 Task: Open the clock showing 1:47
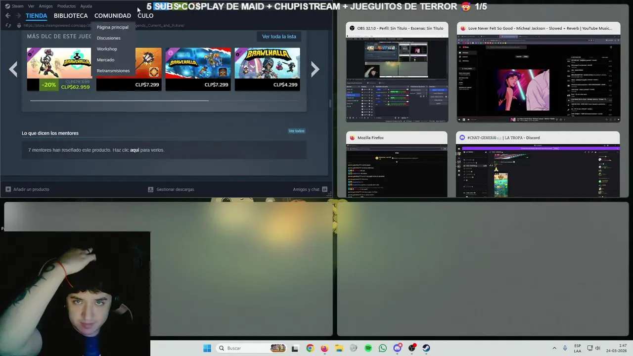[616, 348]
